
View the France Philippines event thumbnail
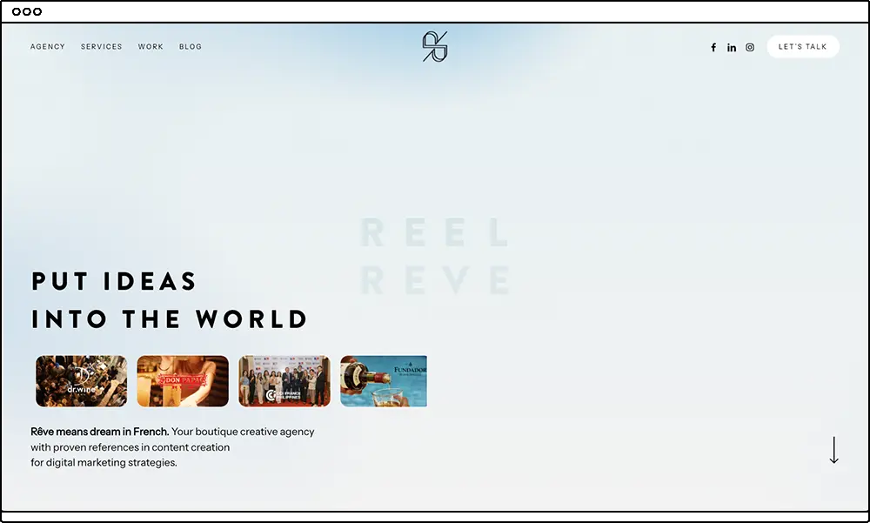284,381
